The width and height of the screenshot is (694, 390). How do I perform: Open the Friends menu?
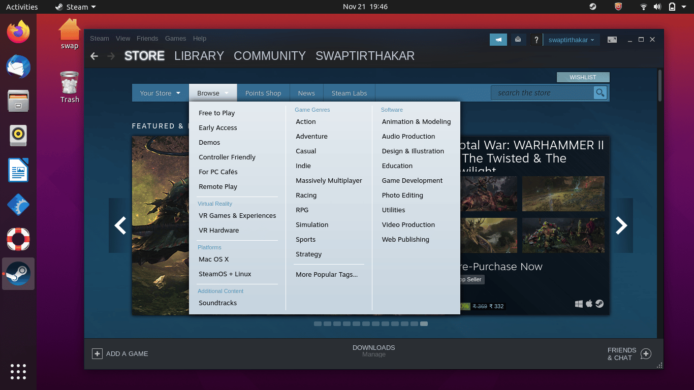pyautogui.click(x=147, y=38)
